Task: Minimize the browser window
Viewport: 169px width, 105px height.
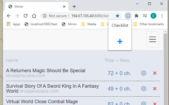Action: [x=137, y=4]
